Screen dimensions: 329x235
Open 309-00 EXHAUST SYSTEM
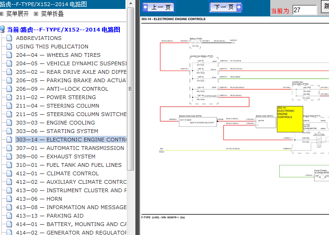[x=56, y=157]
